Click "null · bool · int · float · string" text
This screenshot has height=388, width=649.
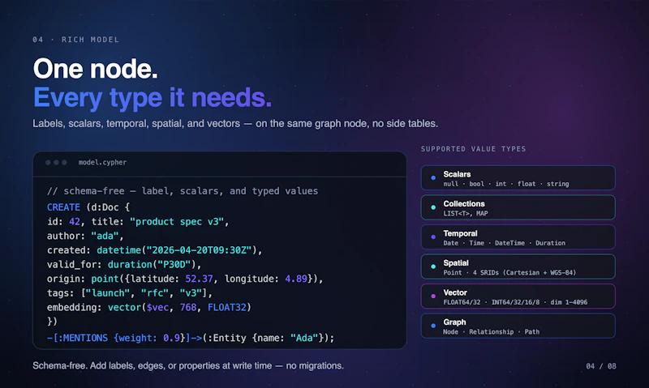tap(505, 184)
